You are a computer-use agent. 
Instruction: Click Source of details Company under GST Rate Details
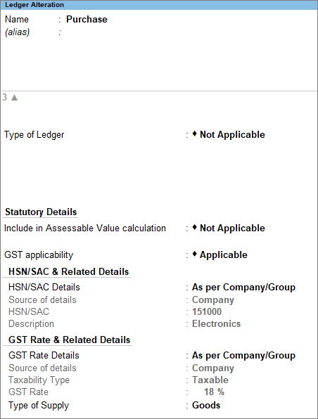(x=213, y=368)
